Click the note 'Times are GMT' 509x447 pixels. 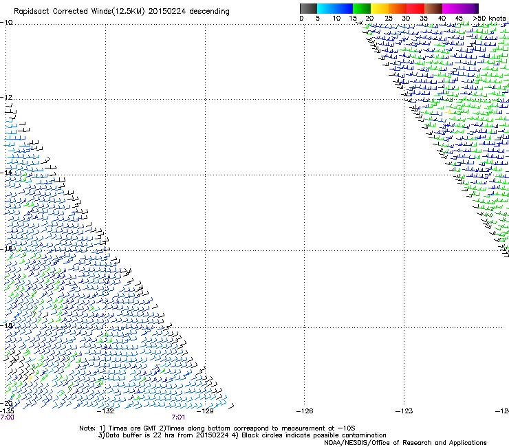[x=132, y=428]
